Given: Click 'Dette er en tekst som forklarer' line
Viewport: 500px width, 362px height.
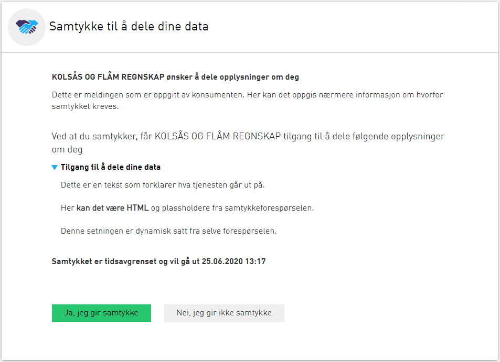Looking at the screenshot, I should [x=163, y=185].
